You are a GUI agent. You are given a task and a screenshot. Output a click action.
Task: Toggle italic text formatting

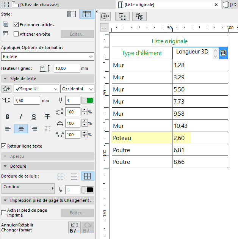[x=21, y=117]
